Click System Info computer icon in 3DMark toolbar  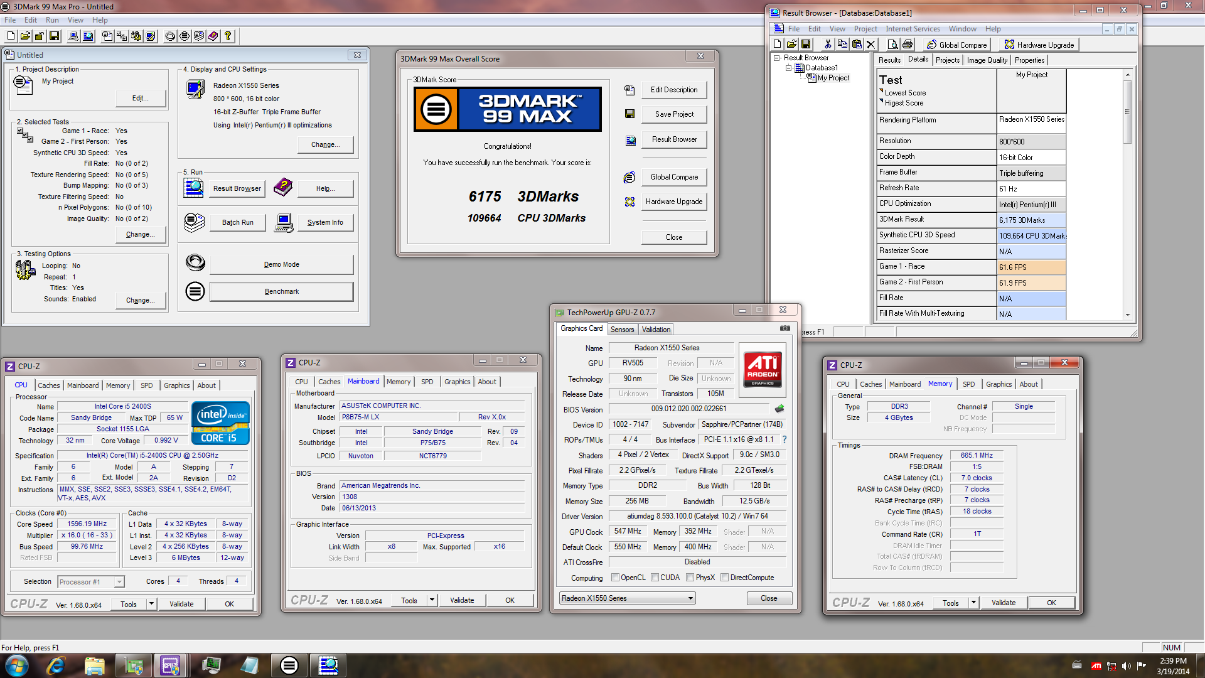point(73,36)
